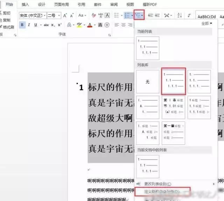Open the 页面布局 tab

pos(62,5)
